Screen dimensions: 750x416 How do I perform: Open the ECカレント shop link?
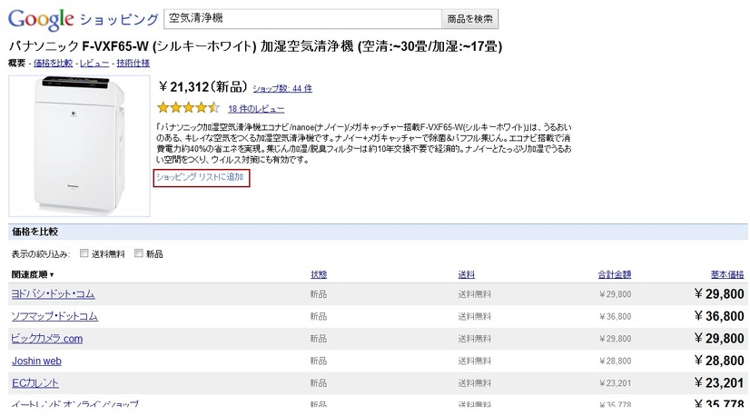click(x=35, y=383)
